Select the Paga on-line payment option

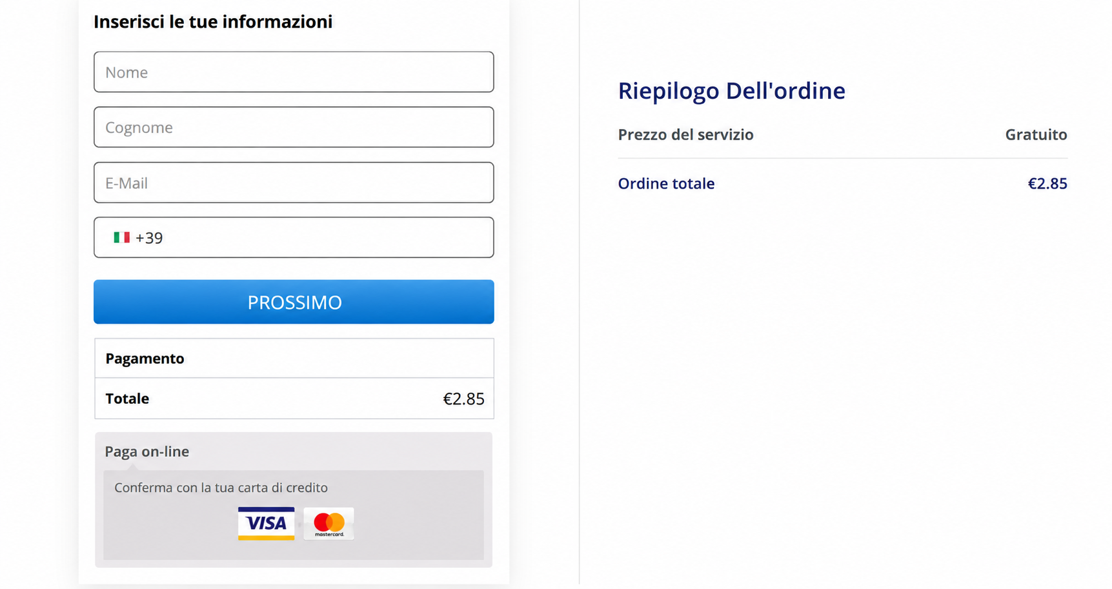(x=147, y=452)
